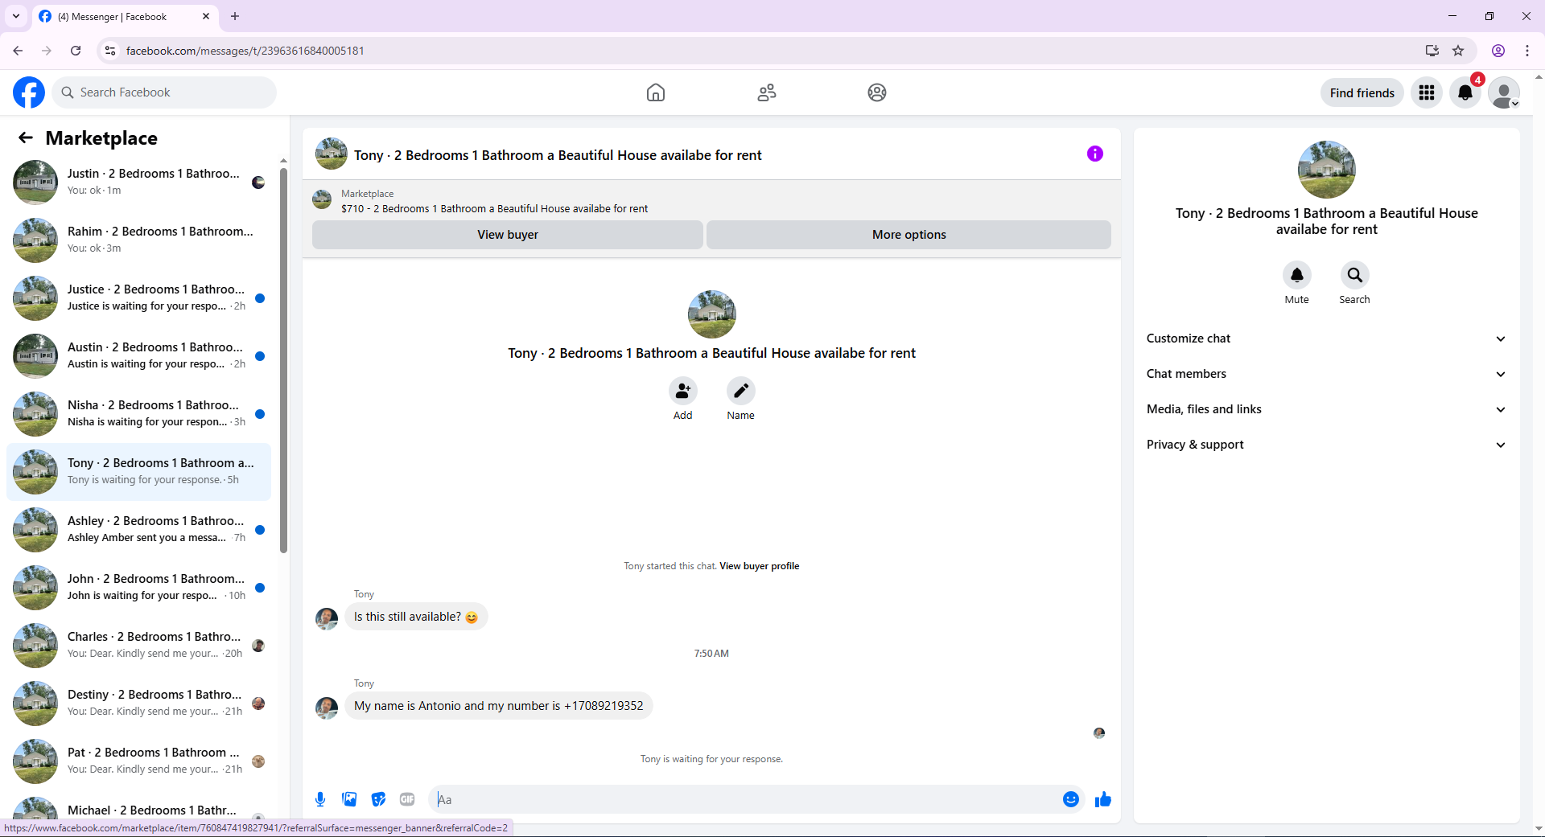
Task: Open the Ashley conversation
Action: 138,530
